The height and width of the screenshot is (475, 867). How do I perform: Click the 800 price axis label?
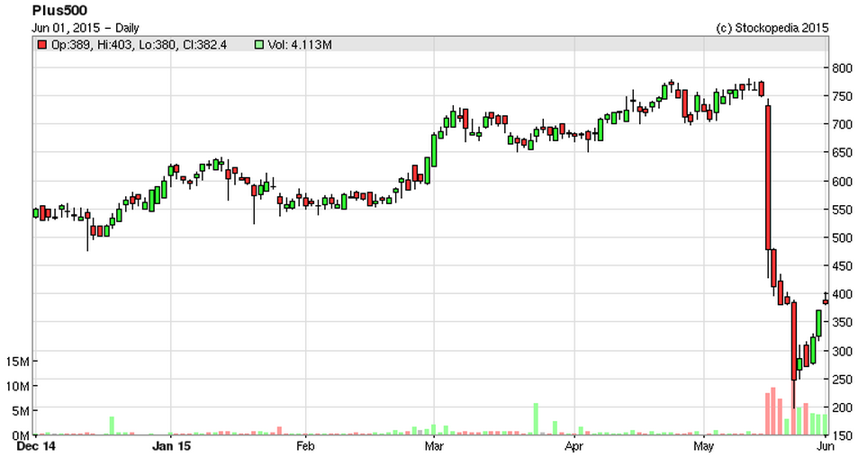click(842, 68)
